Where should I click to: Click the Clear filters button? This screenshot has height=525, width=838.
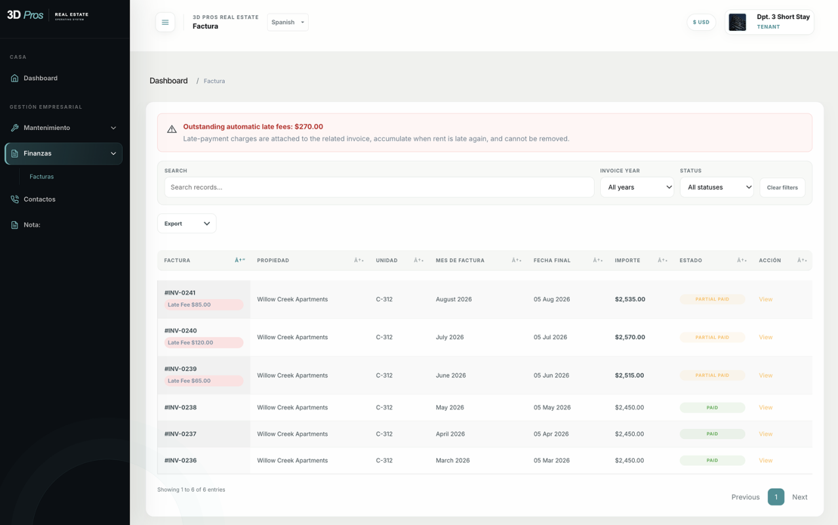click(x=782, y=188)
